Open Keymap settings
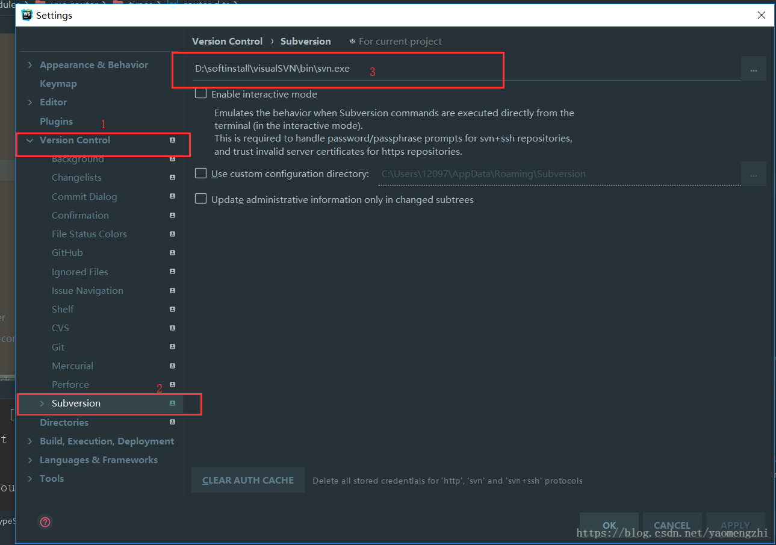776x545 pixels. [58, 84]
